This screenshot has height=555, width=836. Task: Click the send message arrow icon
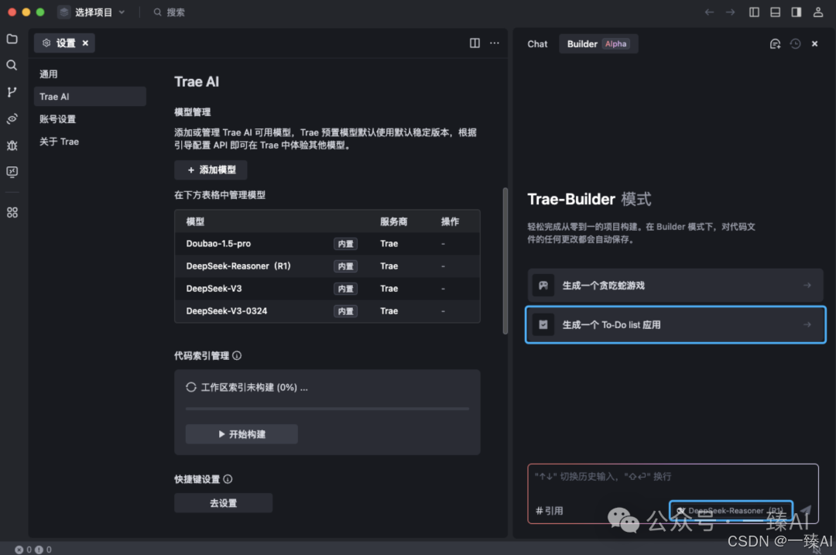(x=806, y=511)
